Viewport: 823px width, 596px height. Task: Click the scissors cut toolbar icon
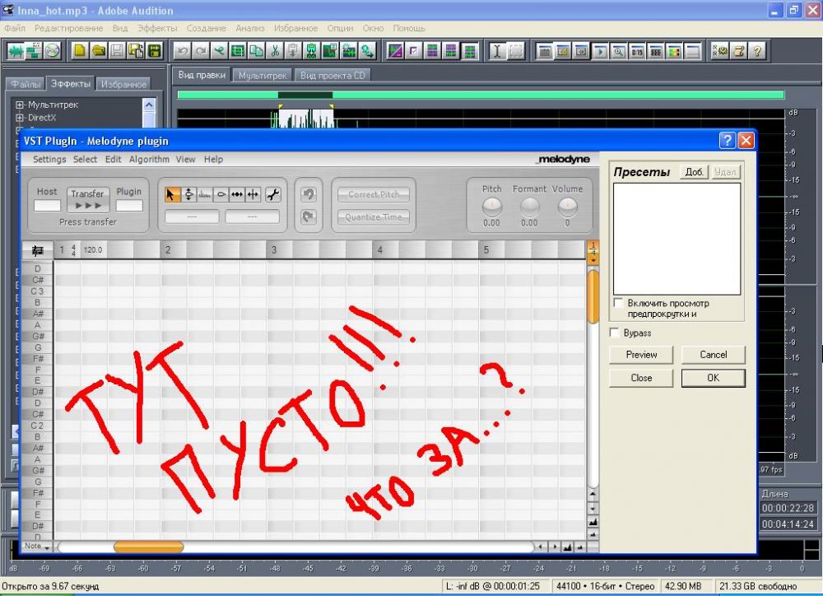[275, 51]
